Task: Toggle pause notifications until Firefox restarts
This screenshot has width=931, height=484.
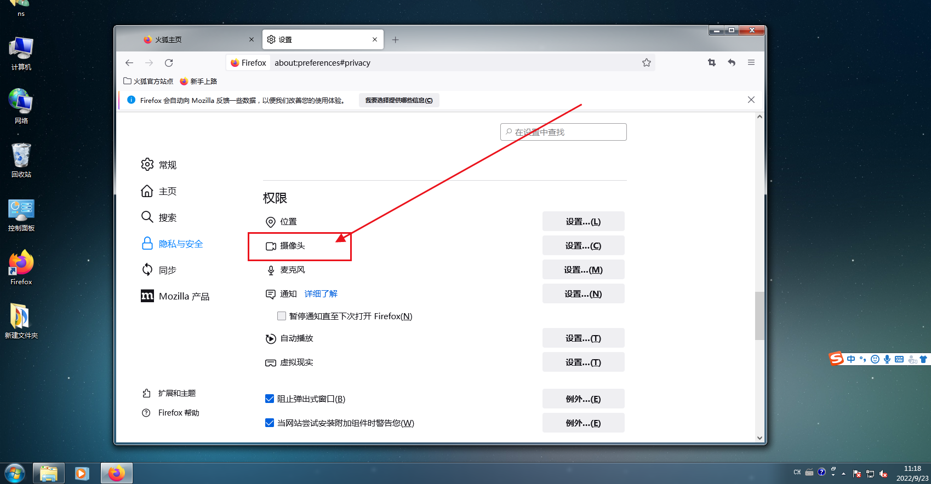Action: click(282, 316)
